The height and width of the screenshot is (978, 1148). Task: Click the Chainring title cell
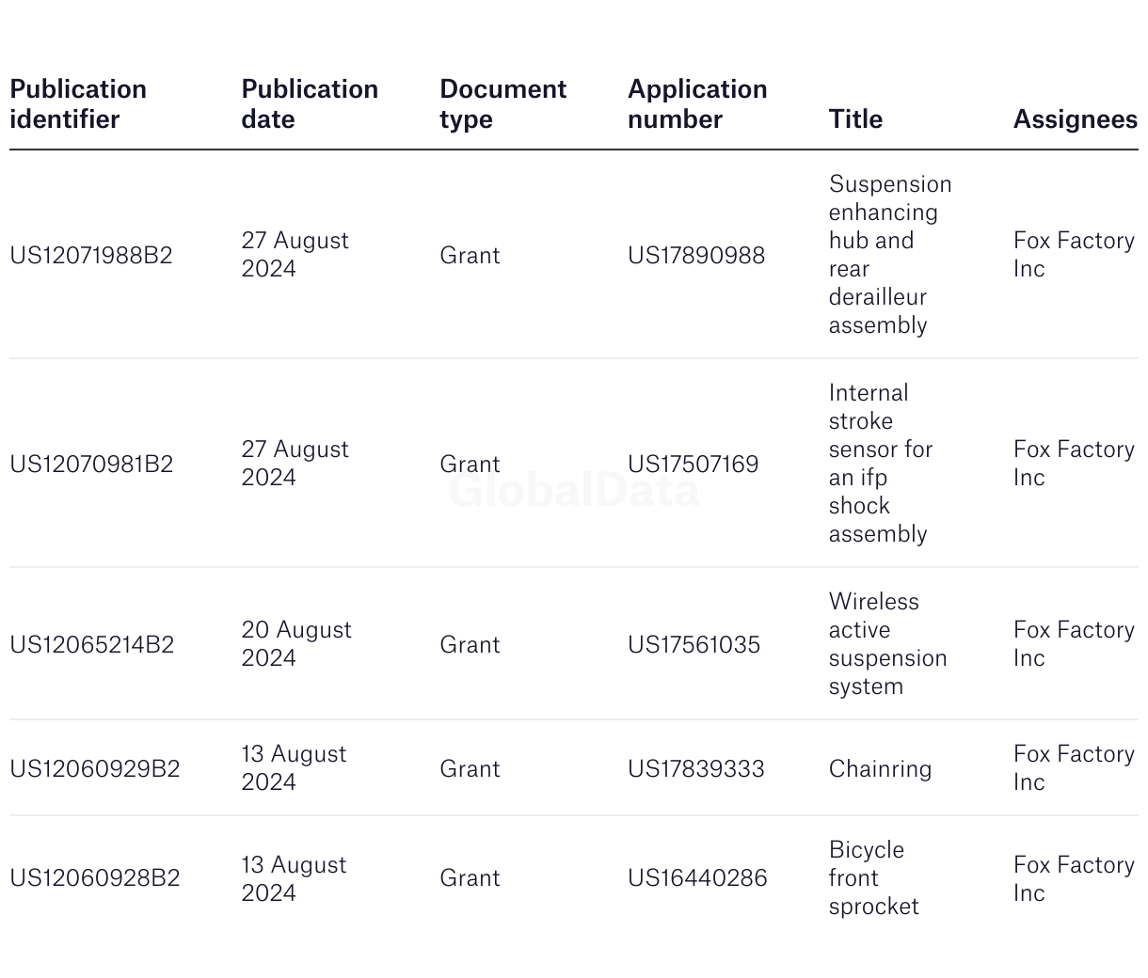pos(880,769)
